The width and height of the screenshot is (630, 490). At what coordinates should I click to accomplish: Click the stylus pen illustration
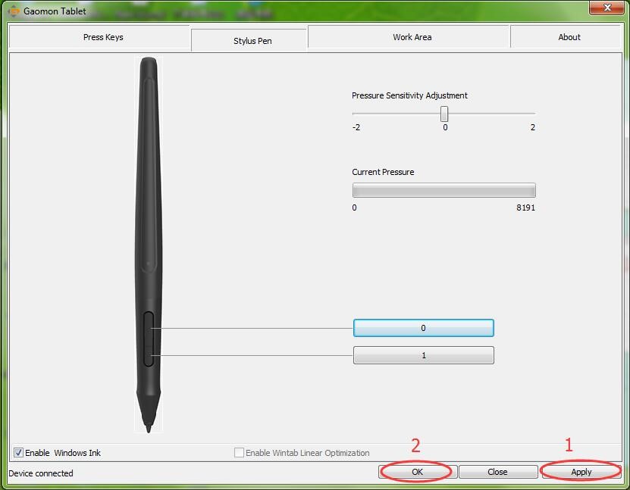point(149,245)
